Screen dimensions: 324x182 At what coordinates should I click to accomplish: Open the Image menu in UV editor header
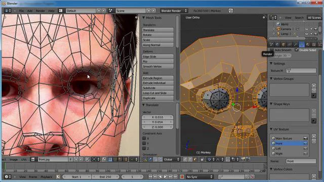coord(14,160)
